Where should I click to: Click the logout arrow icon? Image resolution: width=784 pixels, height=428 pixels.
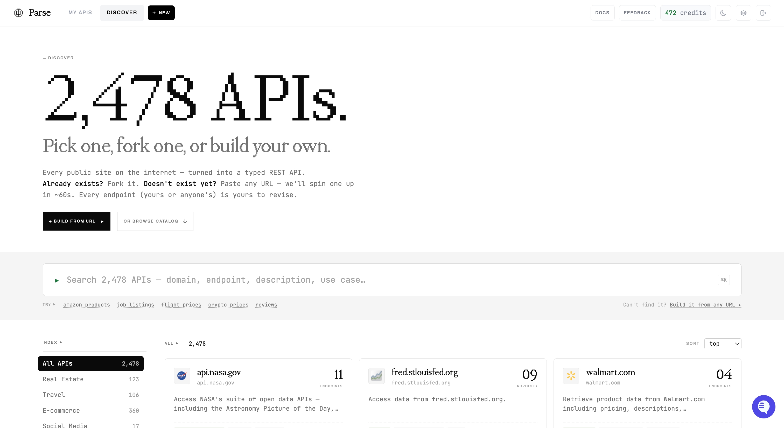pos(763,13)
